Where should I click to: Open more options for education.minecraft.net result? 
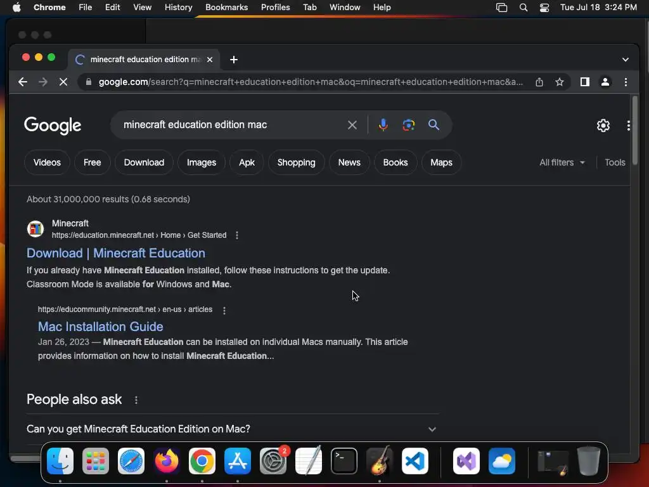point(237,235)
